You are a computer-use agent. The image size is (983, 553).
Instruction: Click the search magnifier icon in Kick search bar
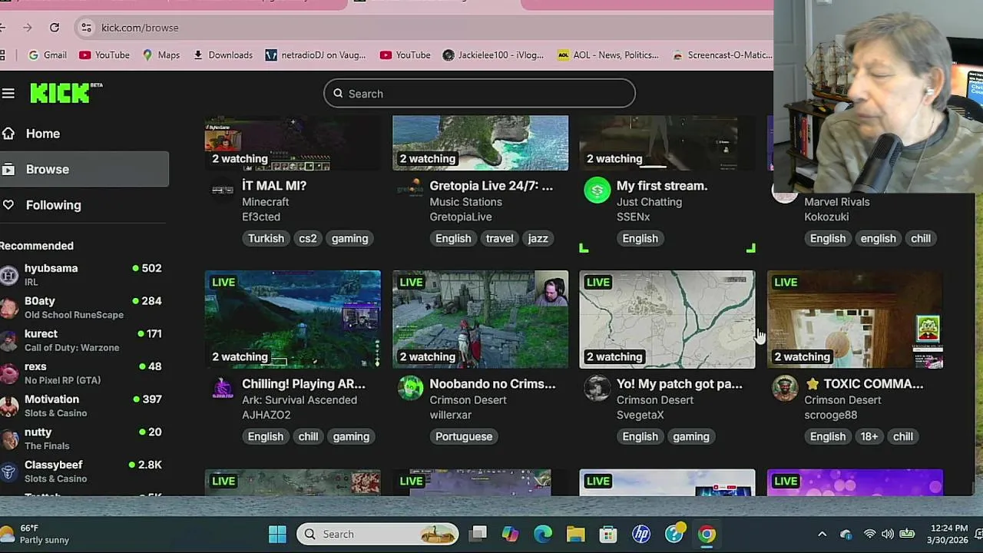(x=338, y=94)
